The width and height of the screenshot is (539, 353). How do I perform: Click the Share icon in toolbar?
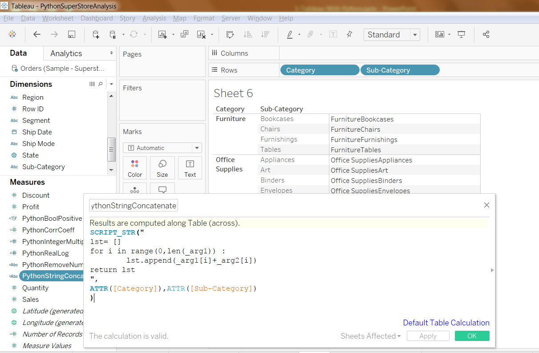(x=486, y=35)
